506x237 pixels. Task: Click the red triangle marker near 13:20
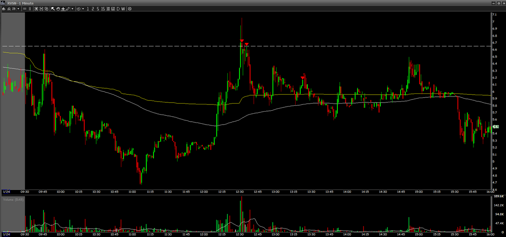tap(303, 78)
